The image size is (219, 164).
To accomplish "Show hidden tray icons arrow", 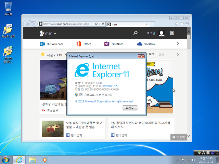I will pyautogui.click(x=178, y=160).
